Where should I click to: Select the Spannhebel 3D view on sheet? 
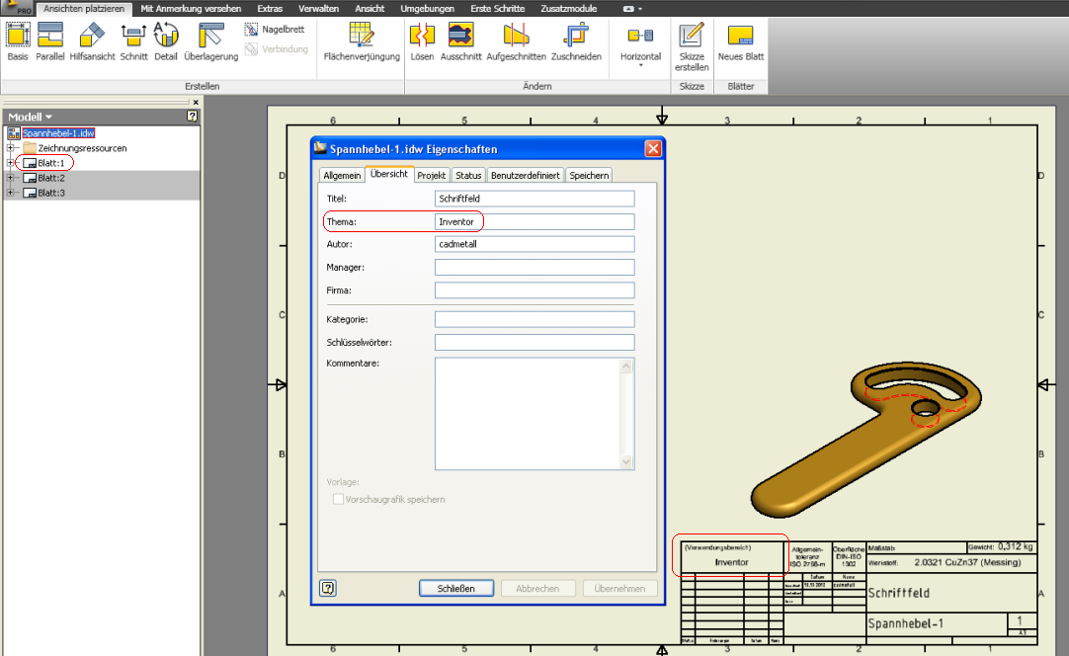pos(865,440)
